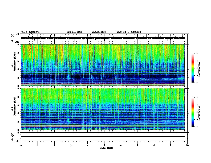The height and width of the screenshot is (163, 211).
Task: Click the ch.1 spectrogram plot
Action: pyautogui.click(x=103, y=65)
